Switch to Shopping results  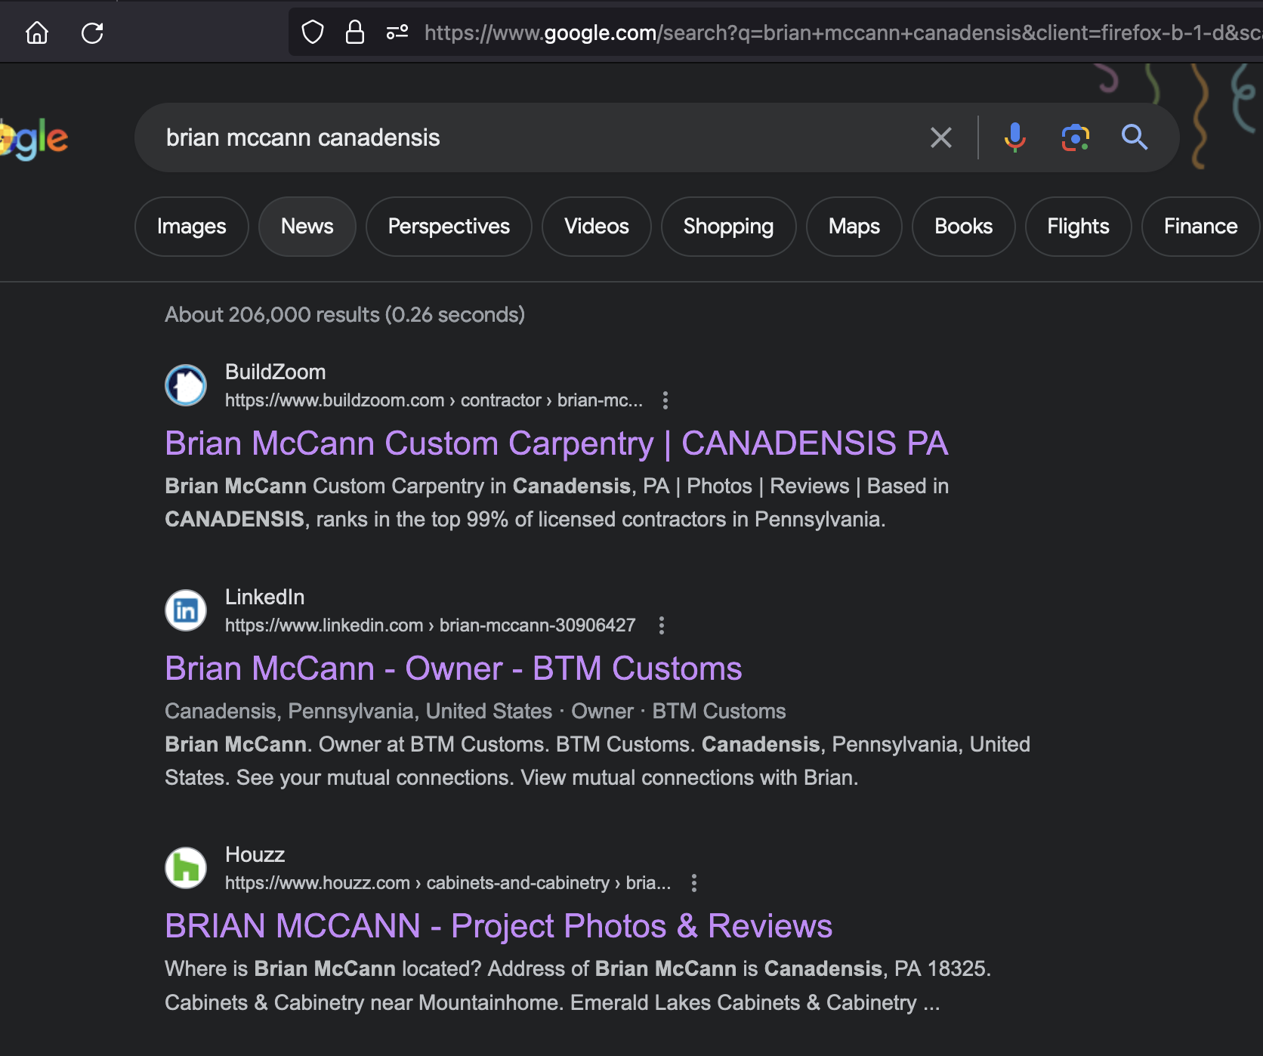coord(729,227)
